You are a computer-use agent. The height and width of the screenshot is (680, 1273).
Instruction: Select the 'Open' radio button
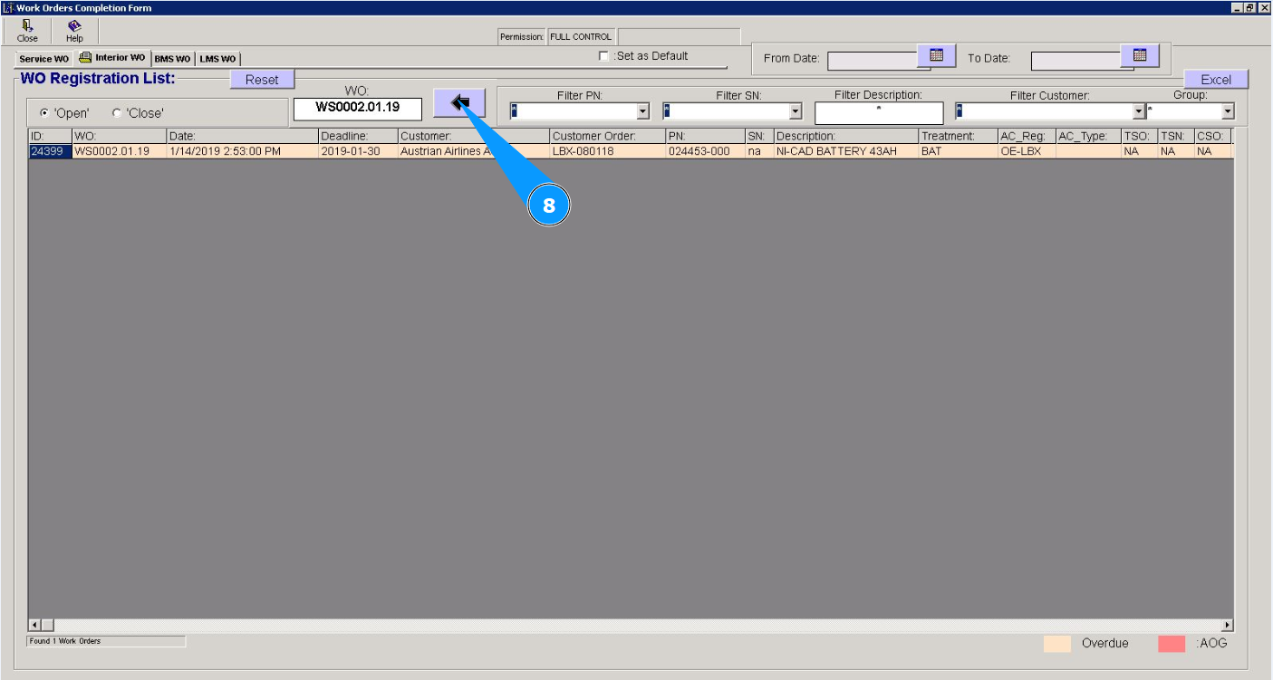[44, 113]
